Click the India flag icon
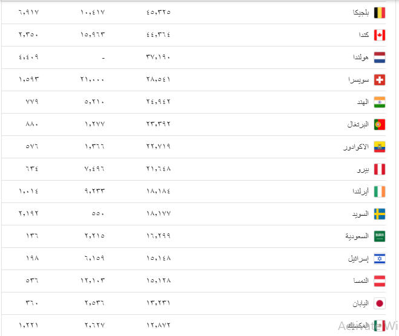 tap(380, 102)
